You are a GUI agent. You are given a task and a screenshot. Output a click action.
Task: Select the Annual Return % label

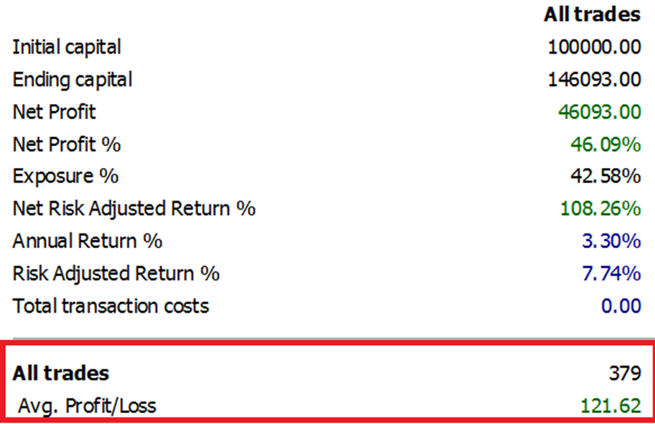click(x=88, y=241)
